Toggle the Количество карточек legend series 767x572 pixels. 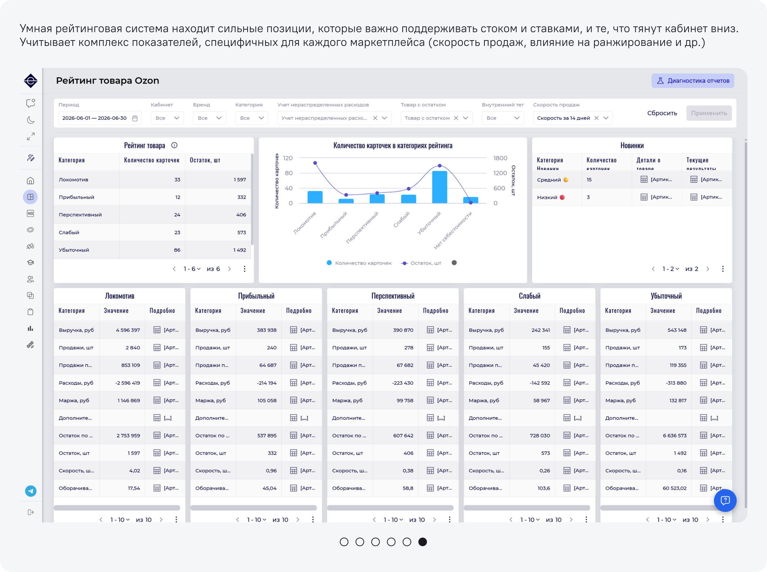click(x=359, y=263)
